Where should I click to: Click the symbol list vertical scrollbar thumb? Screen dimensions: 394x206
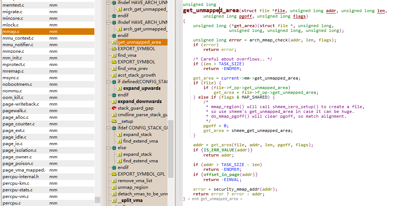click(170, 149)
